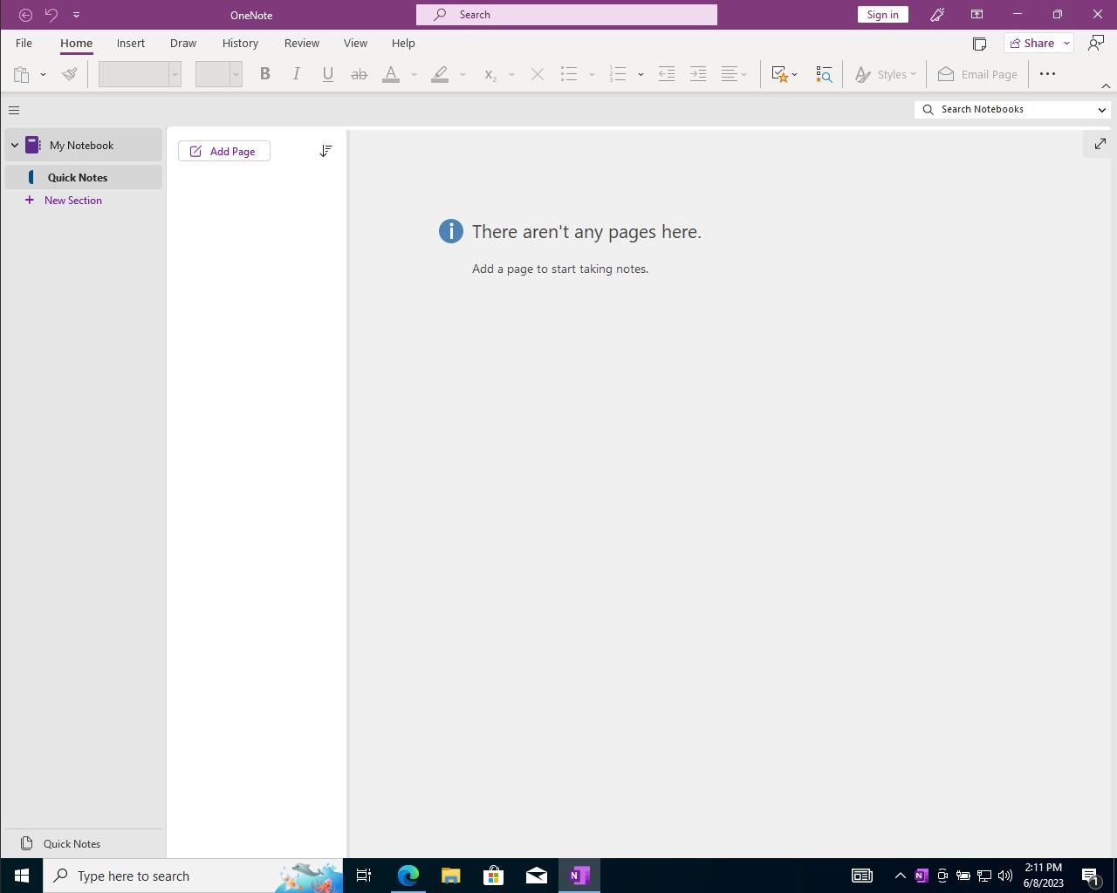Open the Share dropdown arrow
1117x893 pixels.
[1066, 44]
